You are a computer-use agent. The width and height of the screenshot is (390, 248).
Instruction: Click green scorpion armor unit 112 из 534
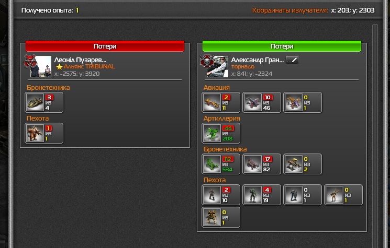click(x=211, y=164)
